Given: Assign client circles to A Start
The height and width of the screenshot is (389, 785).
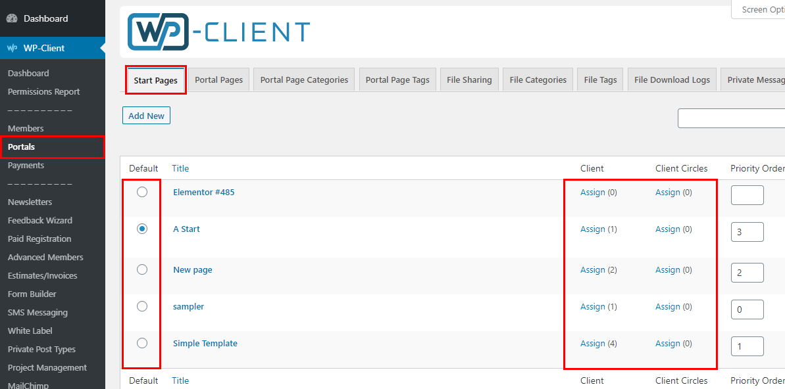Looking at the screenshot, I should (668, 229).
